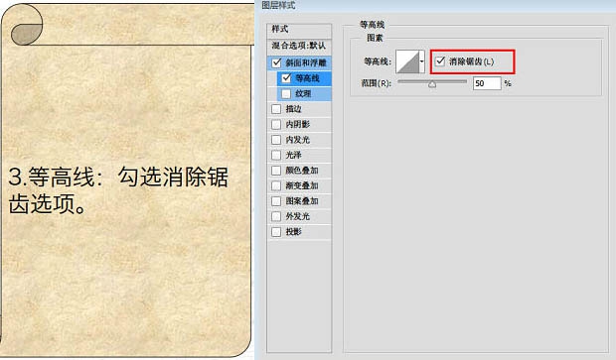Enable the 光泽 checkbox
This screenshot has height=360, width=616.
(x=276, y=155)
